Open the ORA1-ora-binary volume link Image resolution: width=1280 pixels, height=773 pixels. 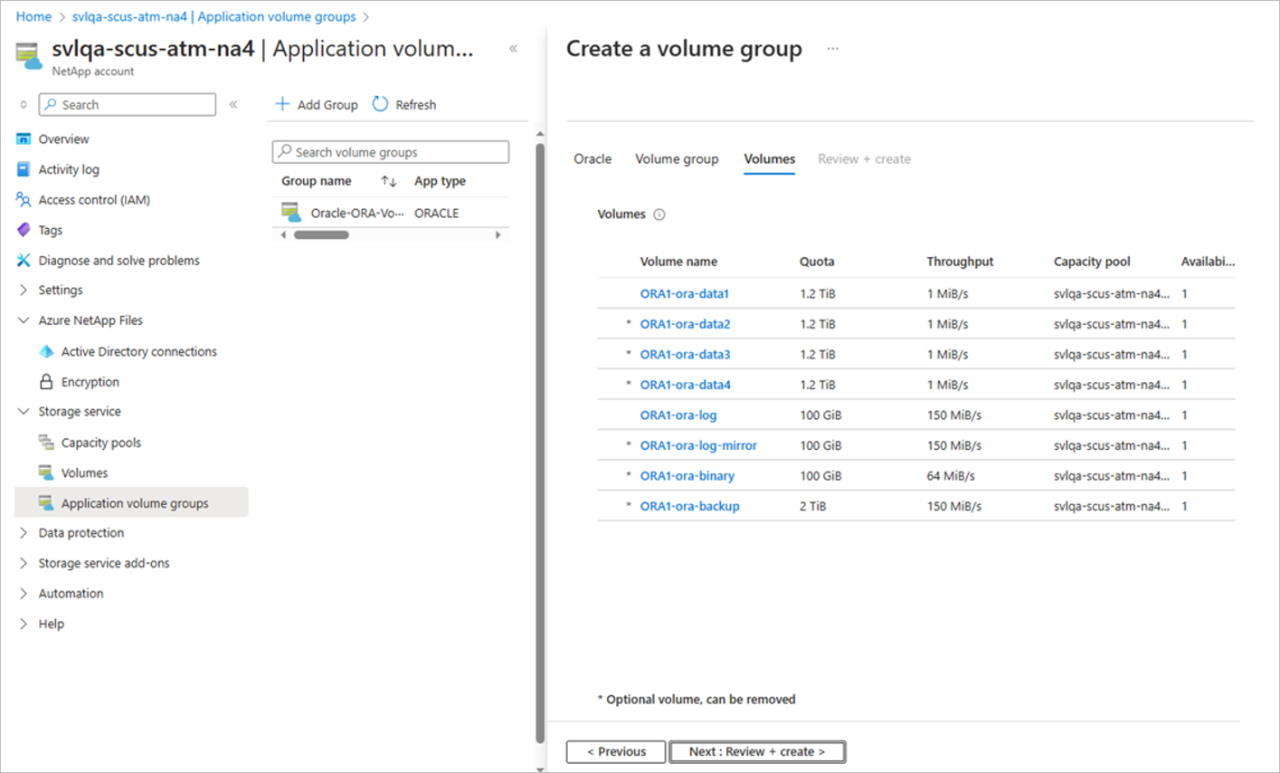coord(687,475)
